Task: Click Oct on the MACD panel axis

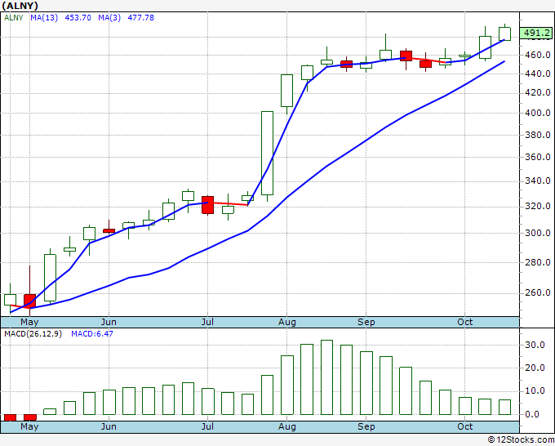Action: click(x=464, y=426)
